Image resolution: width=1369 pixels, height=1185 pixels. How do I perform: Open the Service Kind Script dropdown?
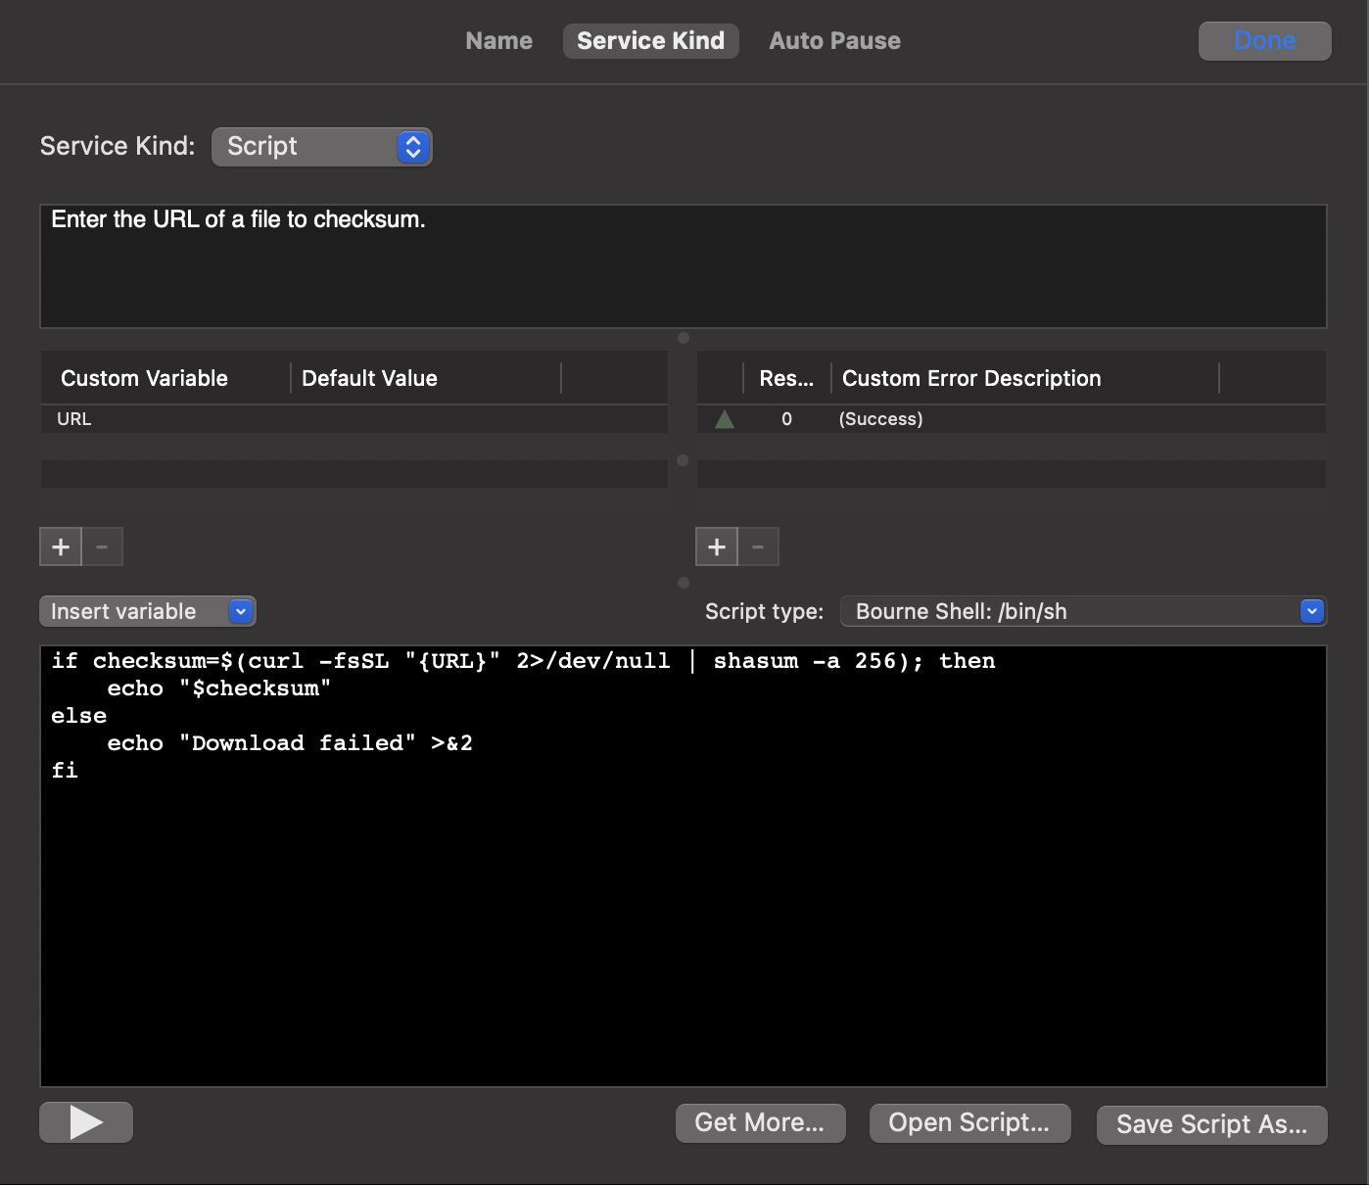click(321, 147)
